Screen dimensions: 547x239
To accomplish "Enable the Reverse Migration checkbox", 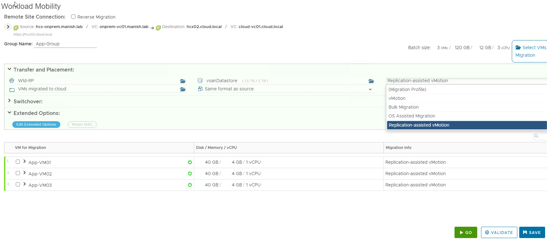I will [x=73, y=17].
